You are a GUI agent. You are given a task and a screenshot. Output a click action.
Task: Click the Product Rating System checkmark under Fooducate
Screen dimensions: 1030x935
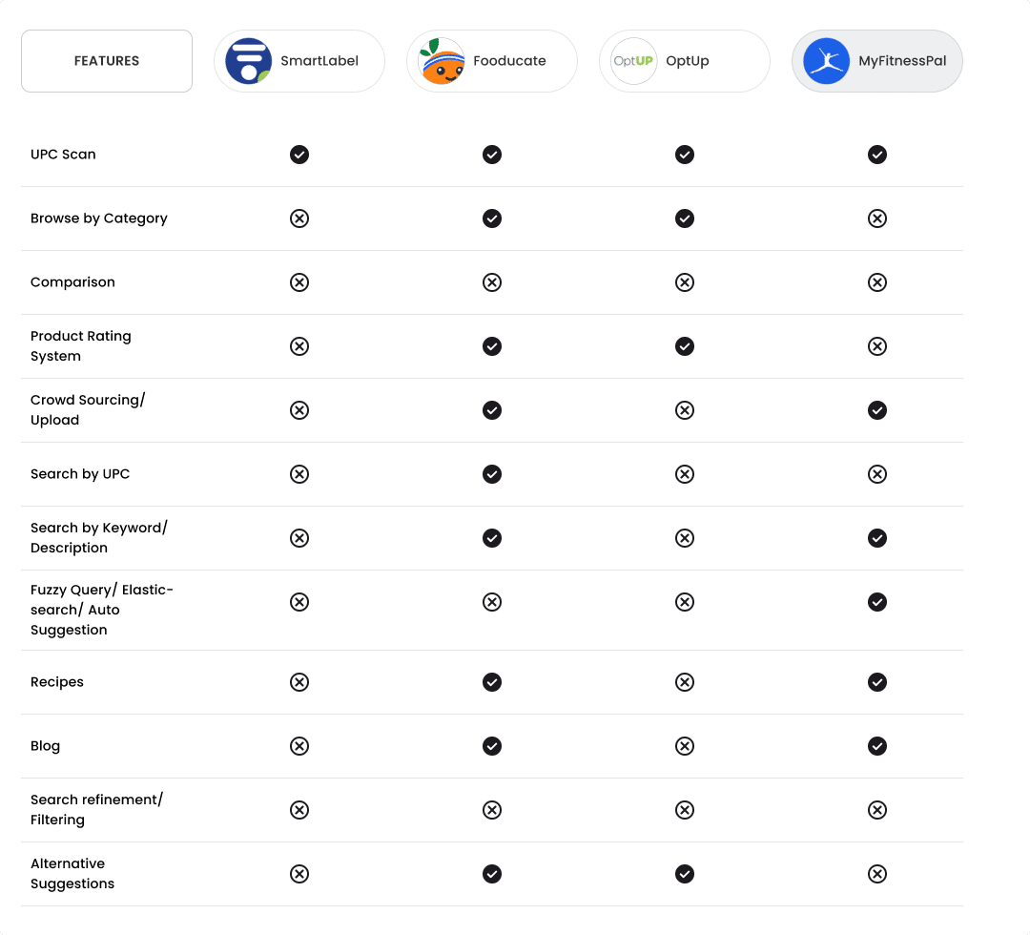coord(492,346)
